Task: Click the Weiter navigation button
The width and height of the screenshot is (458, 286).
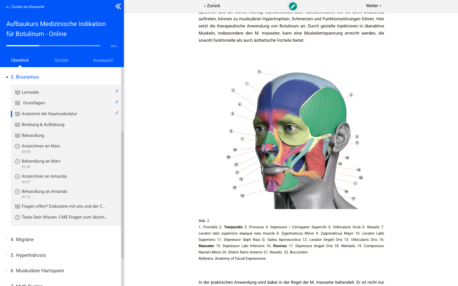Action: (374, 6)
